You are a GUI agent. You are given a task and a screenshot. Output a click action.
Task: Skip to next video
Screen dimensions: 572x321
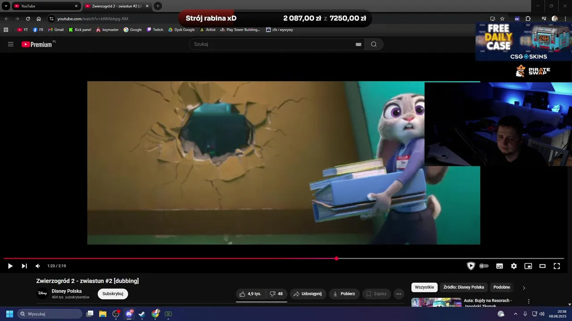(x=24, y=266)
